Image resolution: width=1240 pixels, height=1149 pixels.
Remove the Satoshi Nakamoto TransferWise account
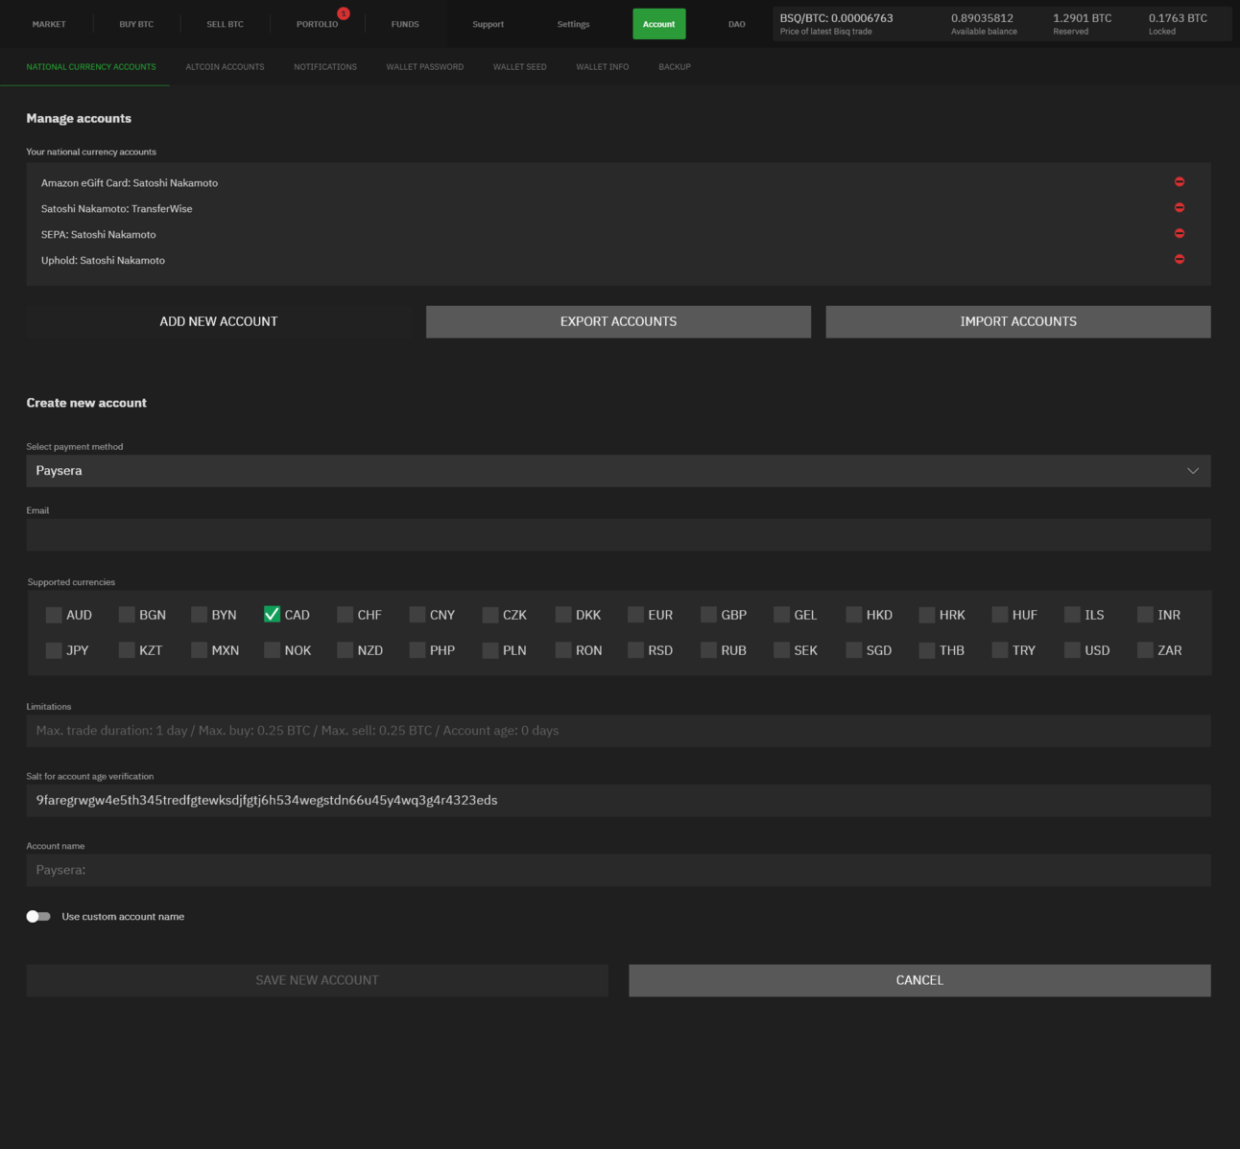point(1179,208)
